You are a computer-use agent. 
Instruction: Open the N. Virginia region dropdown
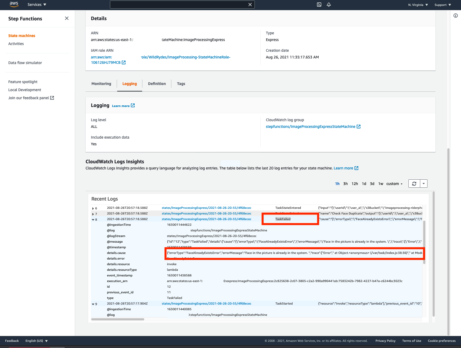[x=418, y=5]
